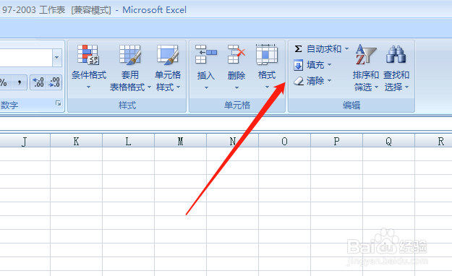Viewport: 452px width, 276px height.
Task: Click the formula bar input area
Action: (226, 124)
